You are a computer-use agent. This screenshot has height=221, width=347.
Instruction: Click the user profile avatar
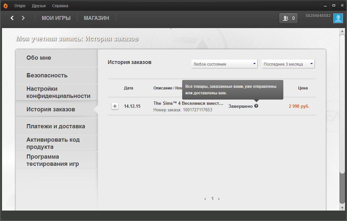(338, 18)
